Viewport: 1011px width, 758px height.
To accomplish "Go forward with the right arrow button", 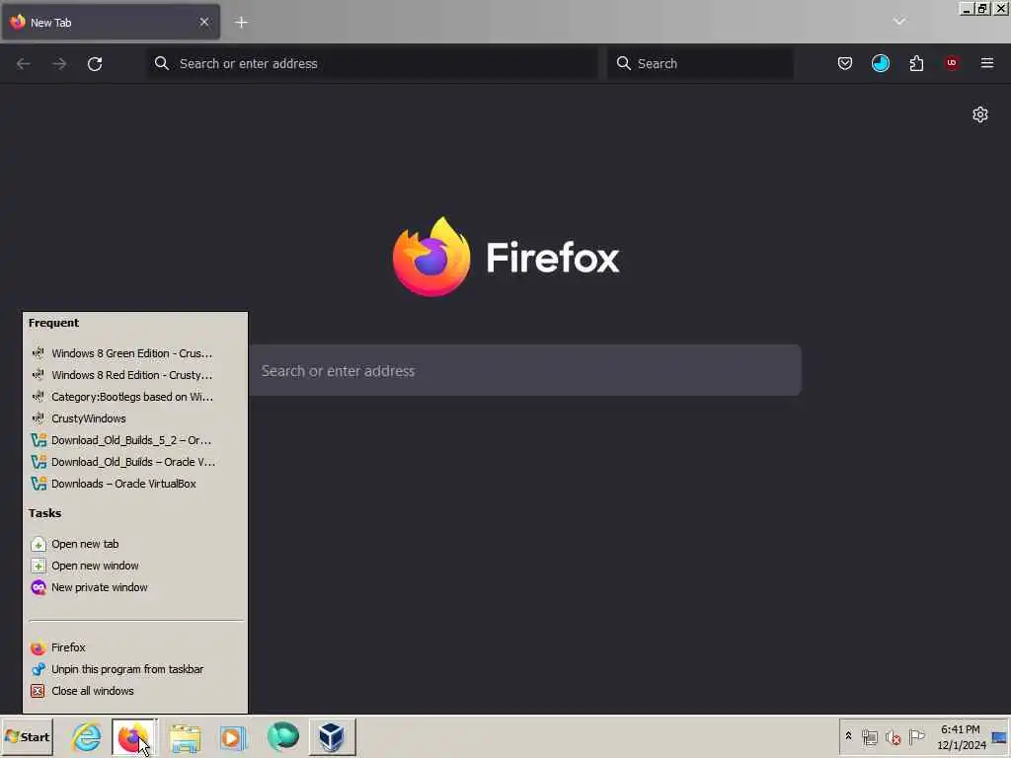I will pyautogui.click(x=59, y=64).
